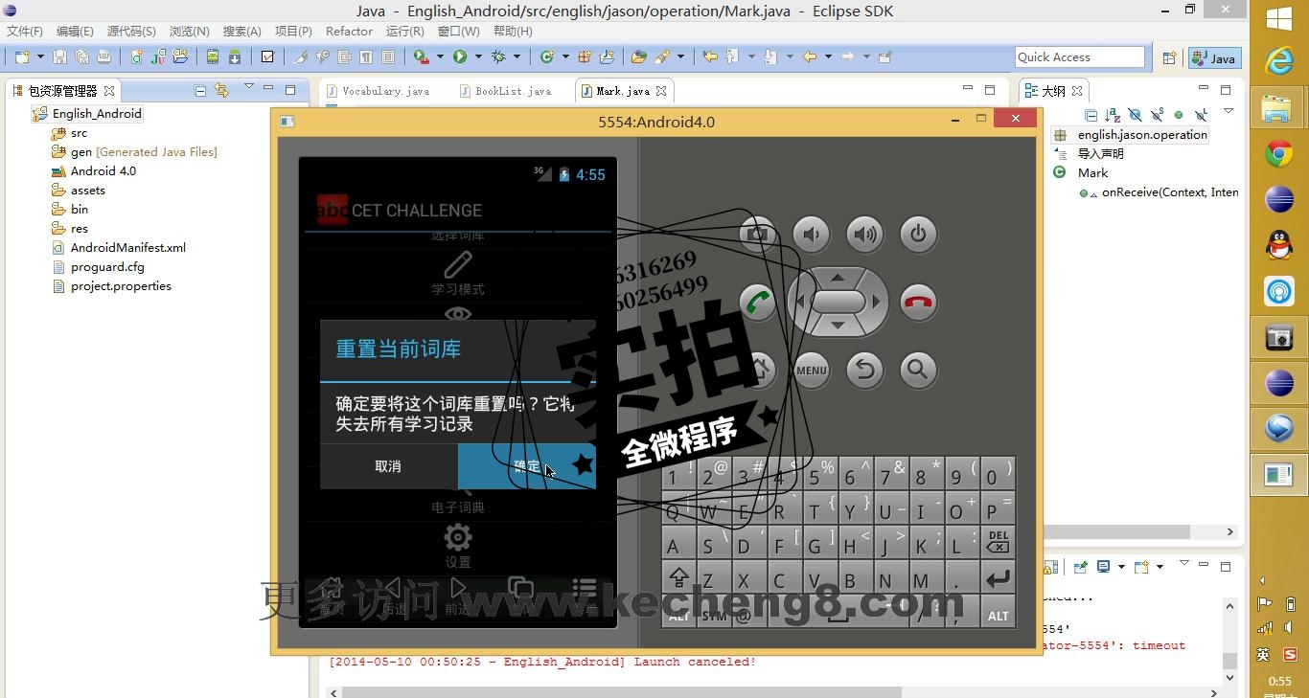Click the emulator MENU button
The width and height of the screenshot is (1309, 698).
(x=812, y=371)
